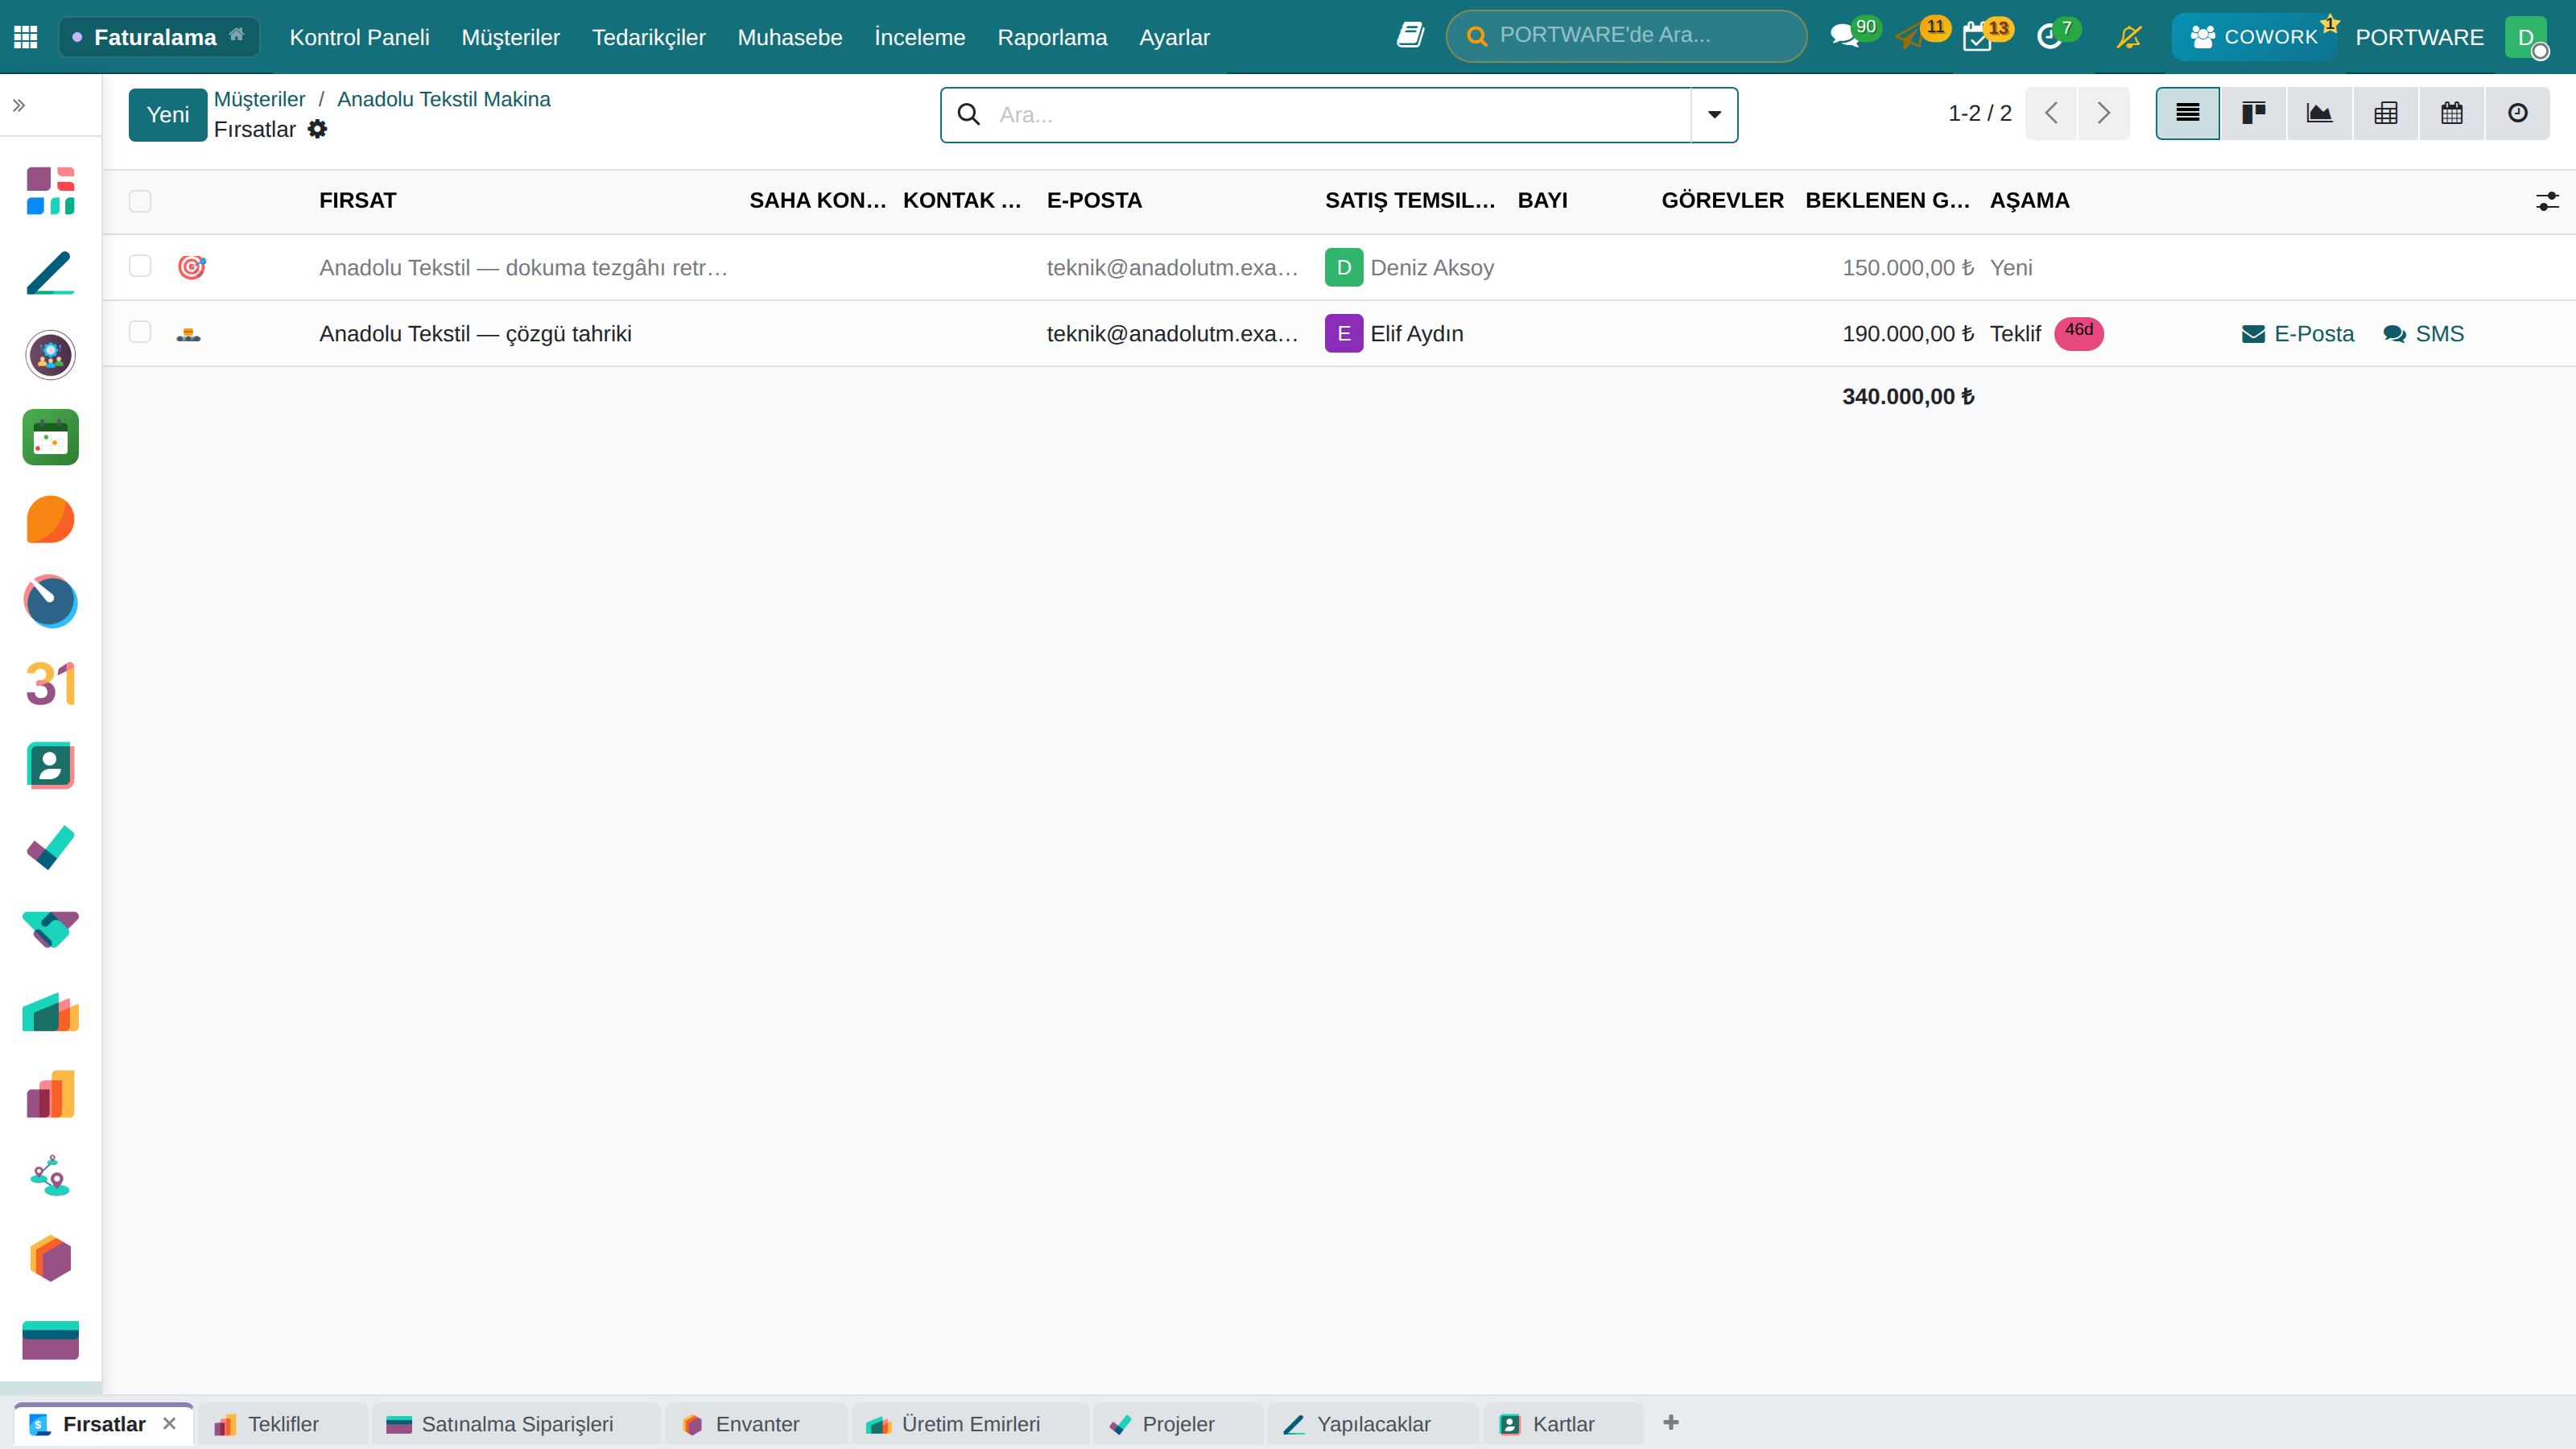Open the Raporlama menu
This screenshot has width=2576, height=1449.
coord(1052,37)
